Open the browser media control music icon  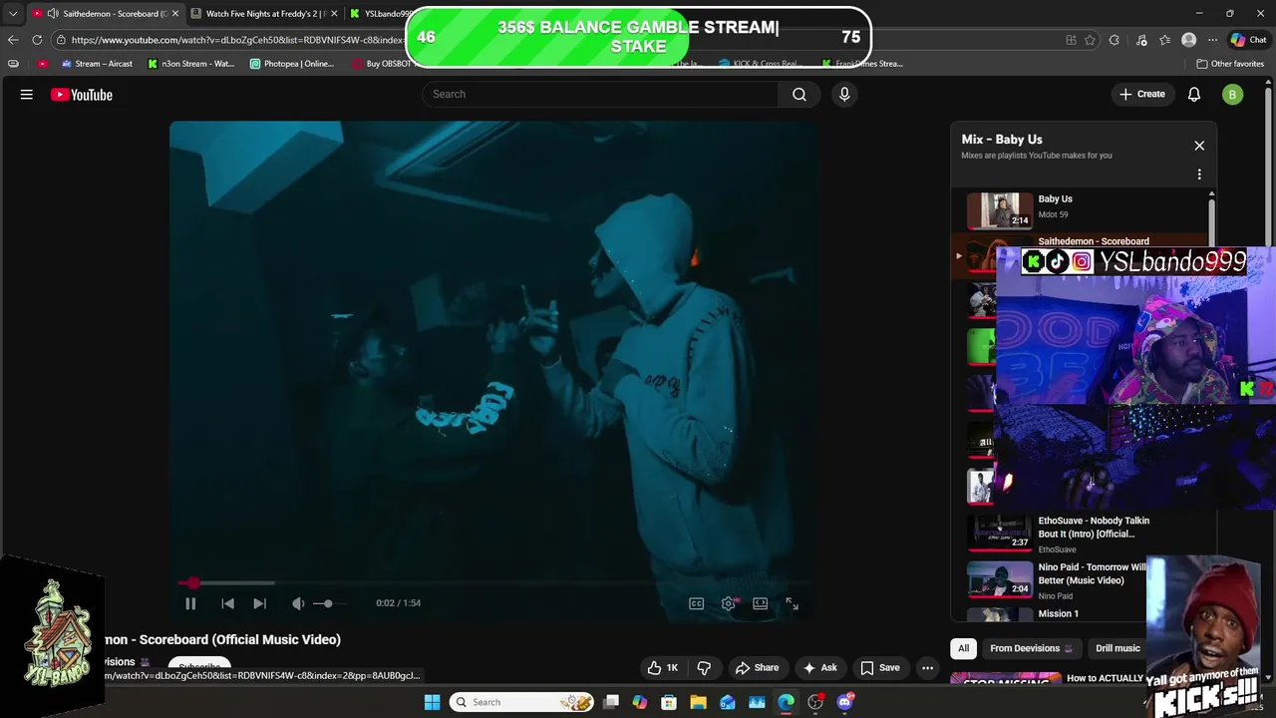coord(1141,40)
